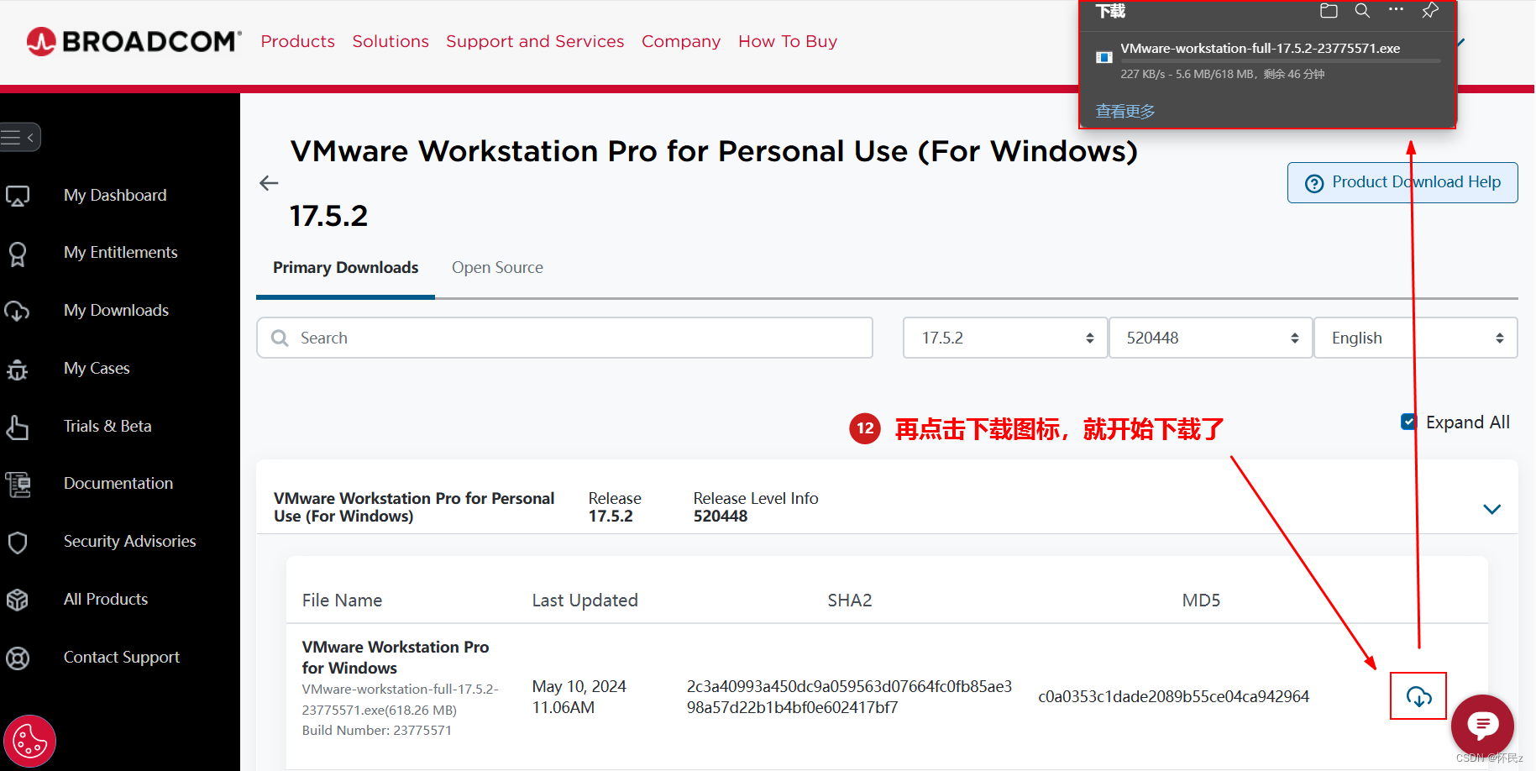This screenshot has height=771, width=1536.
Task: Open My Entitlements in the sidebar
Action: [121, 252]
